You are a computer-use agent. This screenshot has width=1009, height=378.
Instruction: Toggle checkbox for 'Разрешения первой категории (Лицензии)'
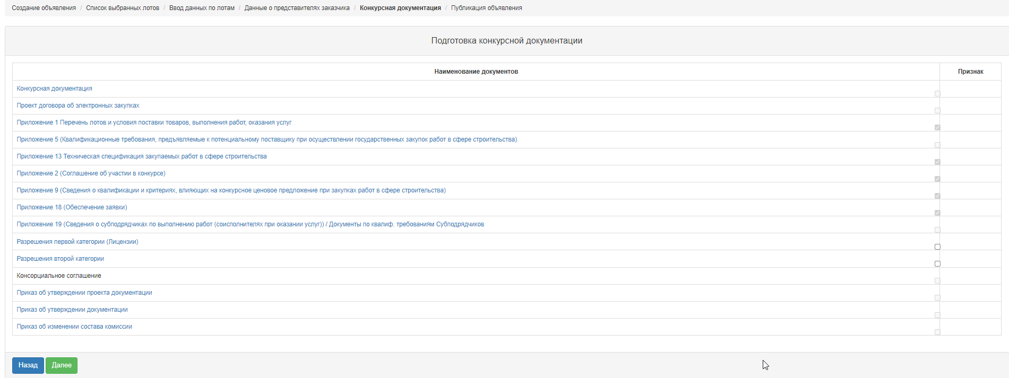click(x=937, y=247)
